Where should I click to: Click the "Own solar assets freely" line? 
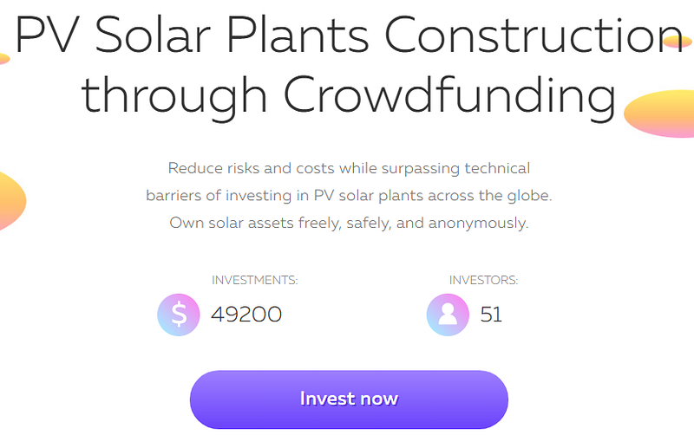point(348,223)
